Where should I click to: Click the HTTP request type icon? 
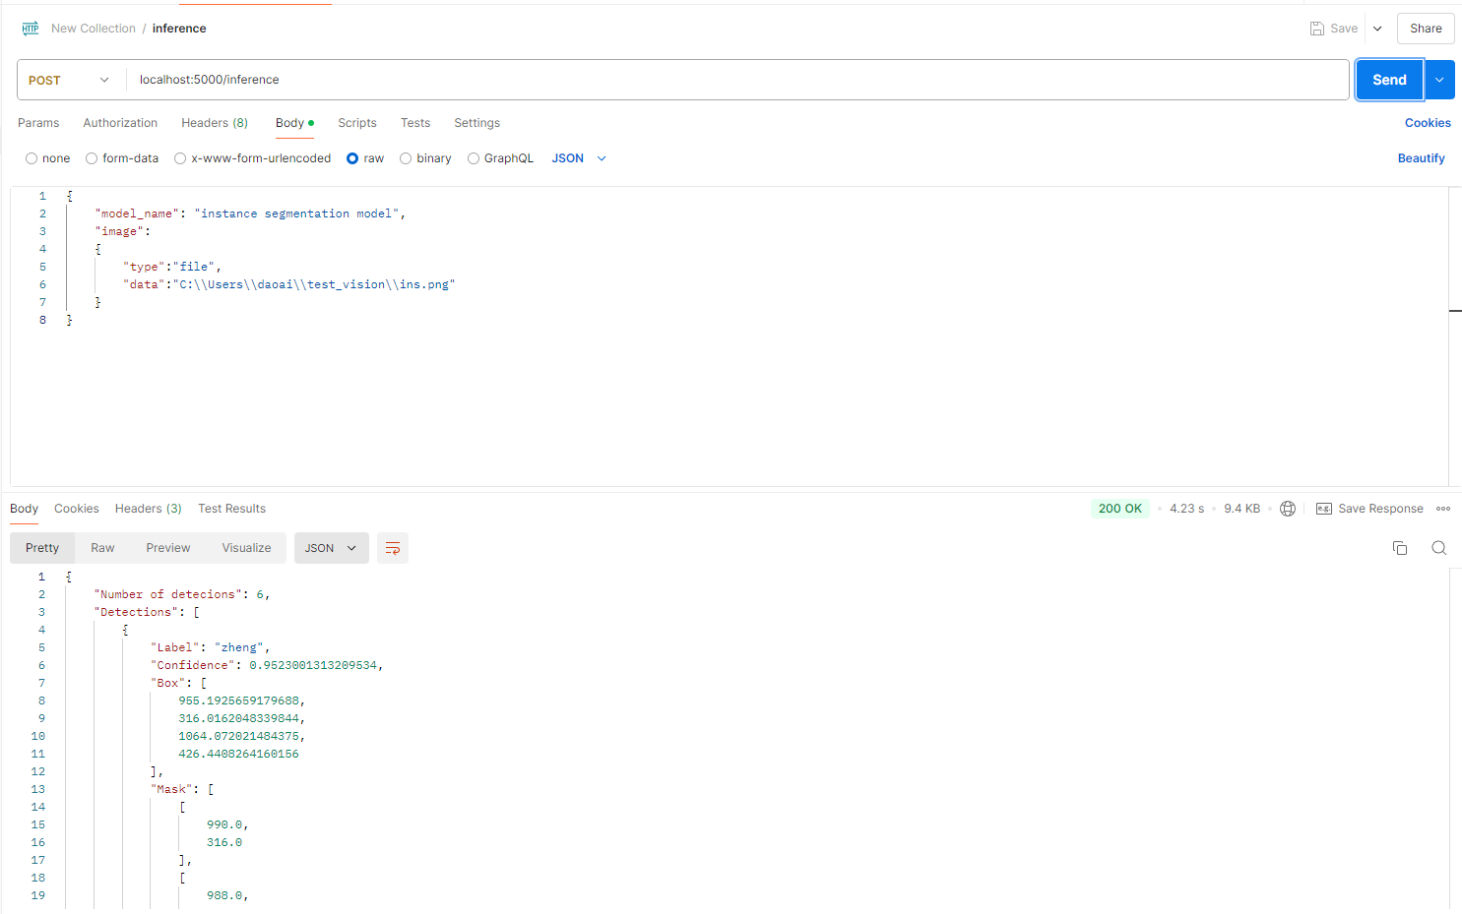click(x=31, y=29)
